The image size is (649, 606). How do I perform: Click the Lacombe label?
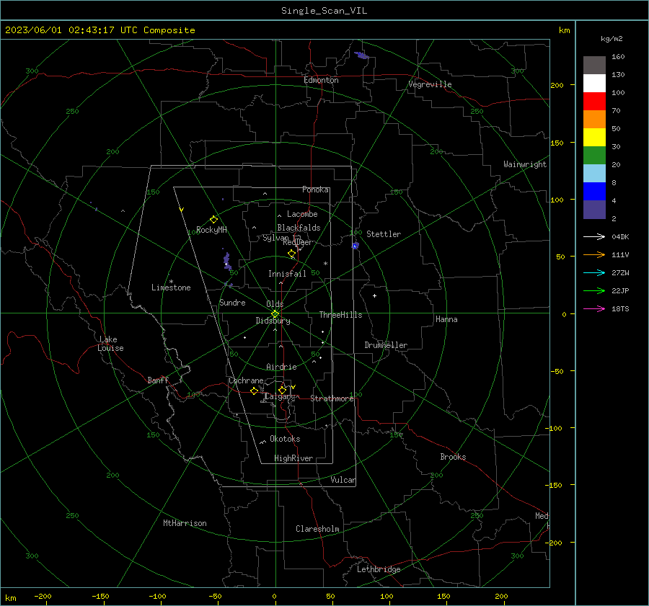tap(302, 214)
